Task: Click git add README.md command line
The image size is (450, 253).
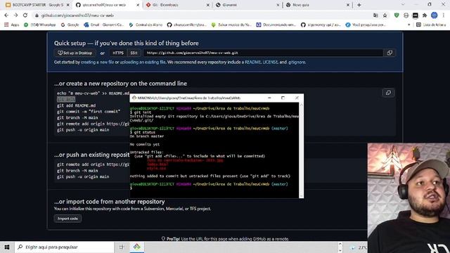Action: (77, 105)
